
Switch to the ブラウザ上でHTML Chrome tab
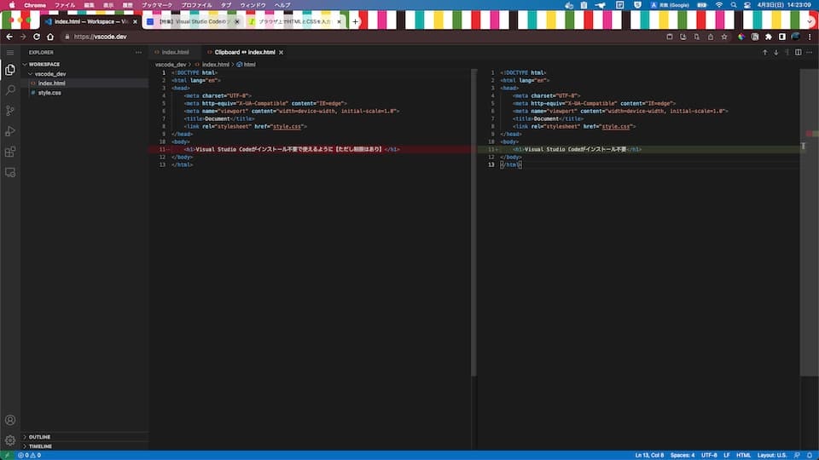pos(295,22)
